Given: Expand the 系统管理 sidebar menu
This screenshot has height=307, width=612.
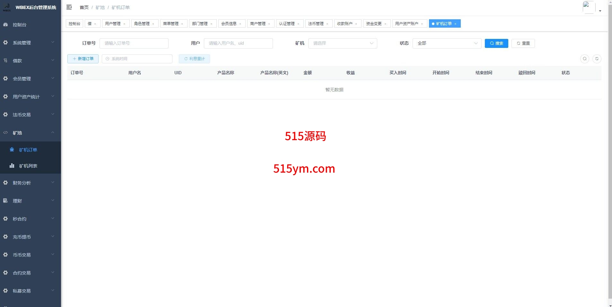Looking at the screenshot, I should [30, 43].
